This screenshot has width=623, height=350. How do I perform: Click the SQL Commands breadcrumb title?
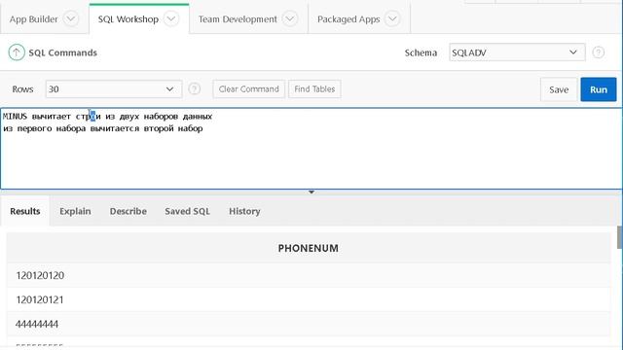[x=62, y=52]
